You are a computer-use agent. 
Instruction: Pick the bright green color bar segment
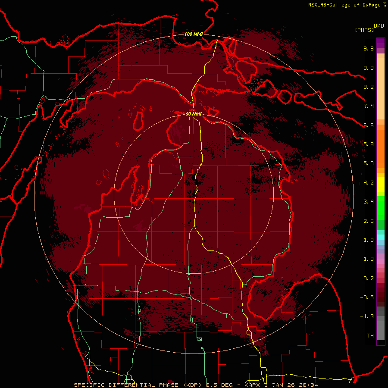coord(381,208)
